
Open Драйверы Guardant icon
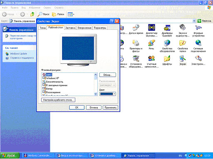pyautogui.click(x=167, y=31)
